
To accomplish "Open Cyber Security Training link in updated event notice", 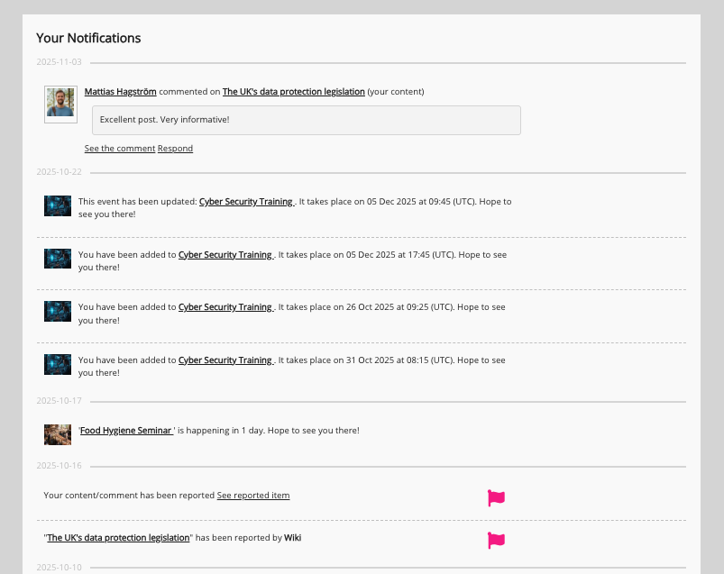I will tap(246, 202).
